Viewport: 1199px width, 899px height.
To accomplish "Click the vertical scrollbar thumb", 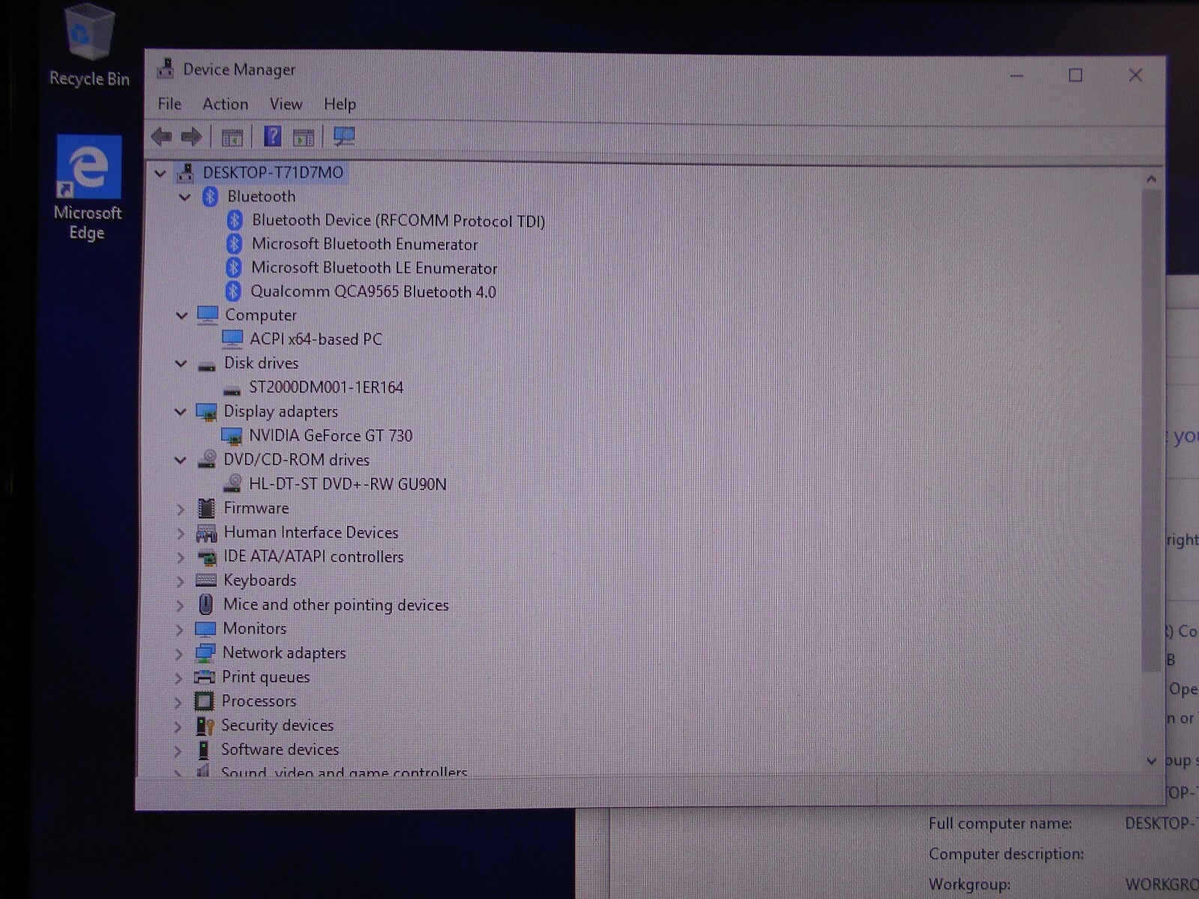I will 1151,431.
